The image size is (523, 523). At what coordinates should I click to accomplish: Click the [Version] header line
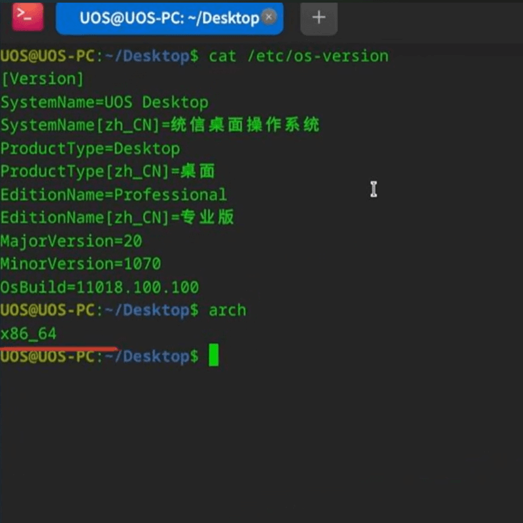click(x=42, y=79)
